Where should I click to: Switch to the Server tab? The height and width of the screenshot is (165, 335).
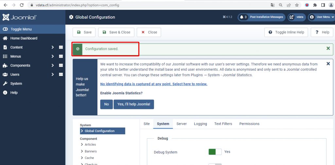tap(182, 124)
